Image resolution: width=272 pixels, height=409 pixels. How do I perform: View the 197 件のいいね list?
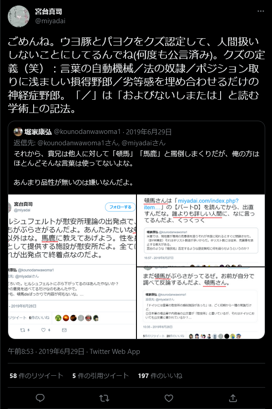(x=160, y=376)
